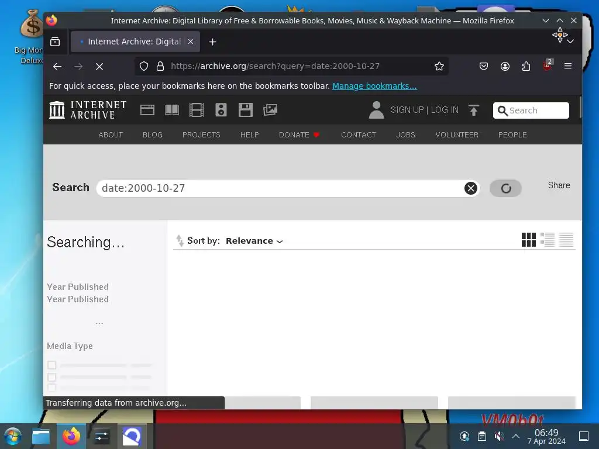
Task: Switch to compact list view
Action: click(x=566, y=240)
